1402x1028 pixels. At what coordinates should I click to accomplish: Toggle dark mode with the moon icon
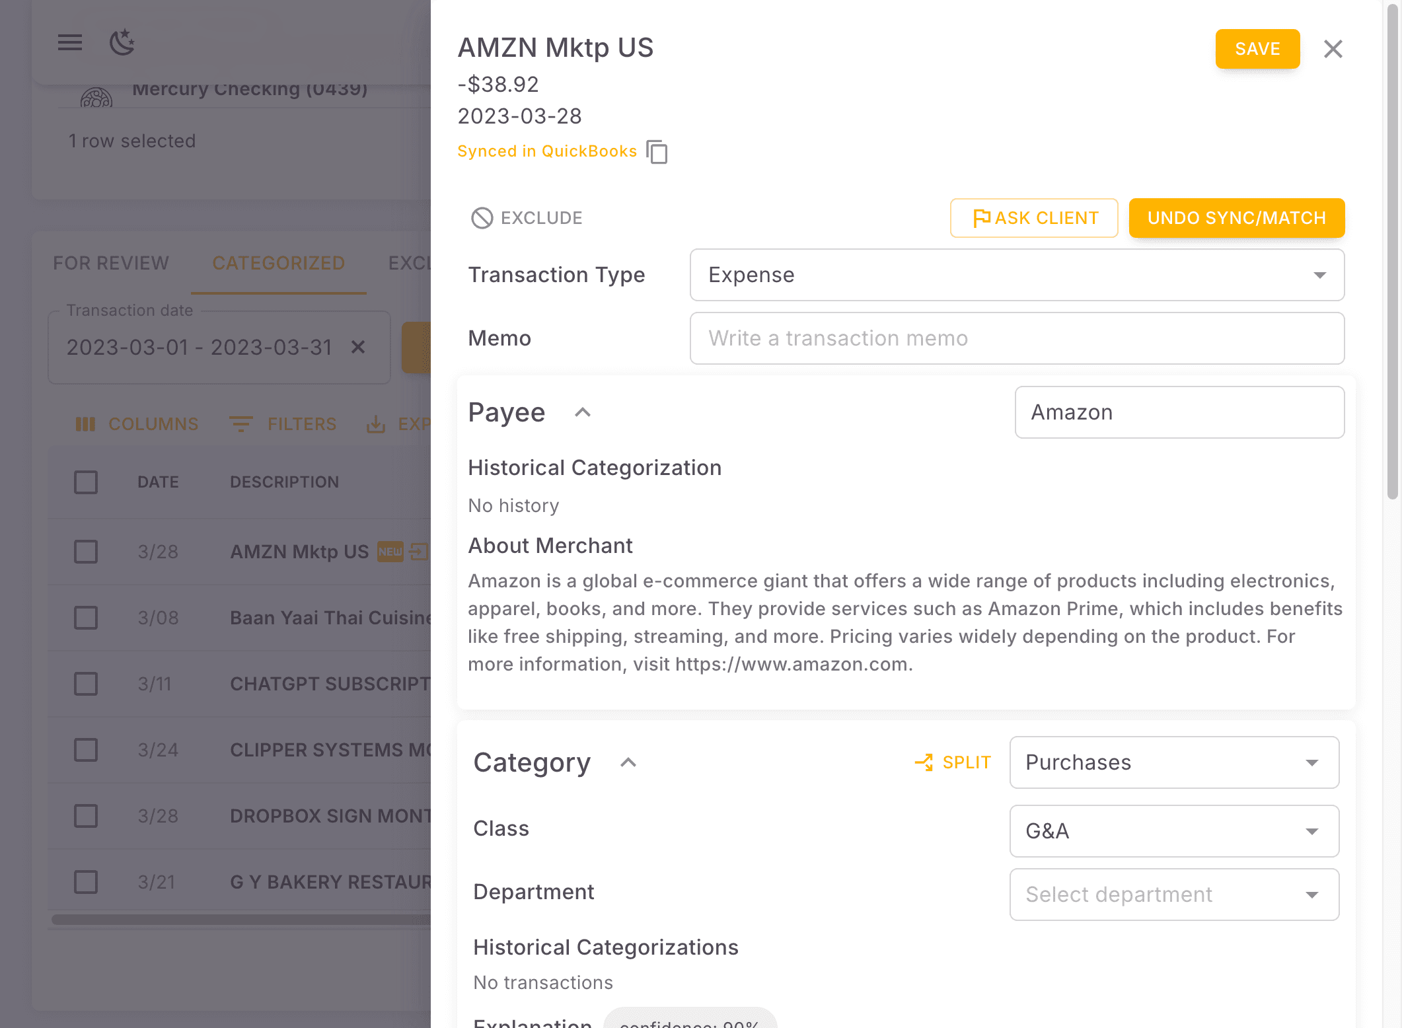pyautogui.click(x=121, y=42)
